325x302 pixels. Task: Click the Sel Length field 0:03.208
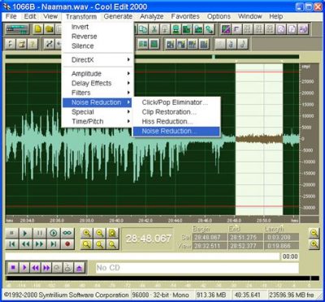point(282,237)
